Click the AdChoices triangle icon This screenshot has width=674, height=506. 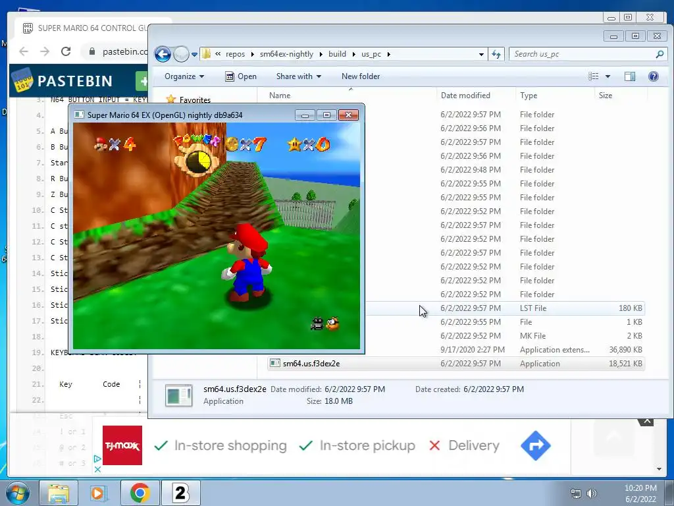97,459
